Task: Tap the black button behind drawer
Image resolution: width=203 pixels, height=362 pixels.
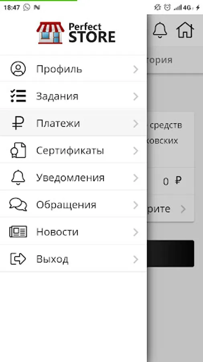Action: [x=171, y=253]
